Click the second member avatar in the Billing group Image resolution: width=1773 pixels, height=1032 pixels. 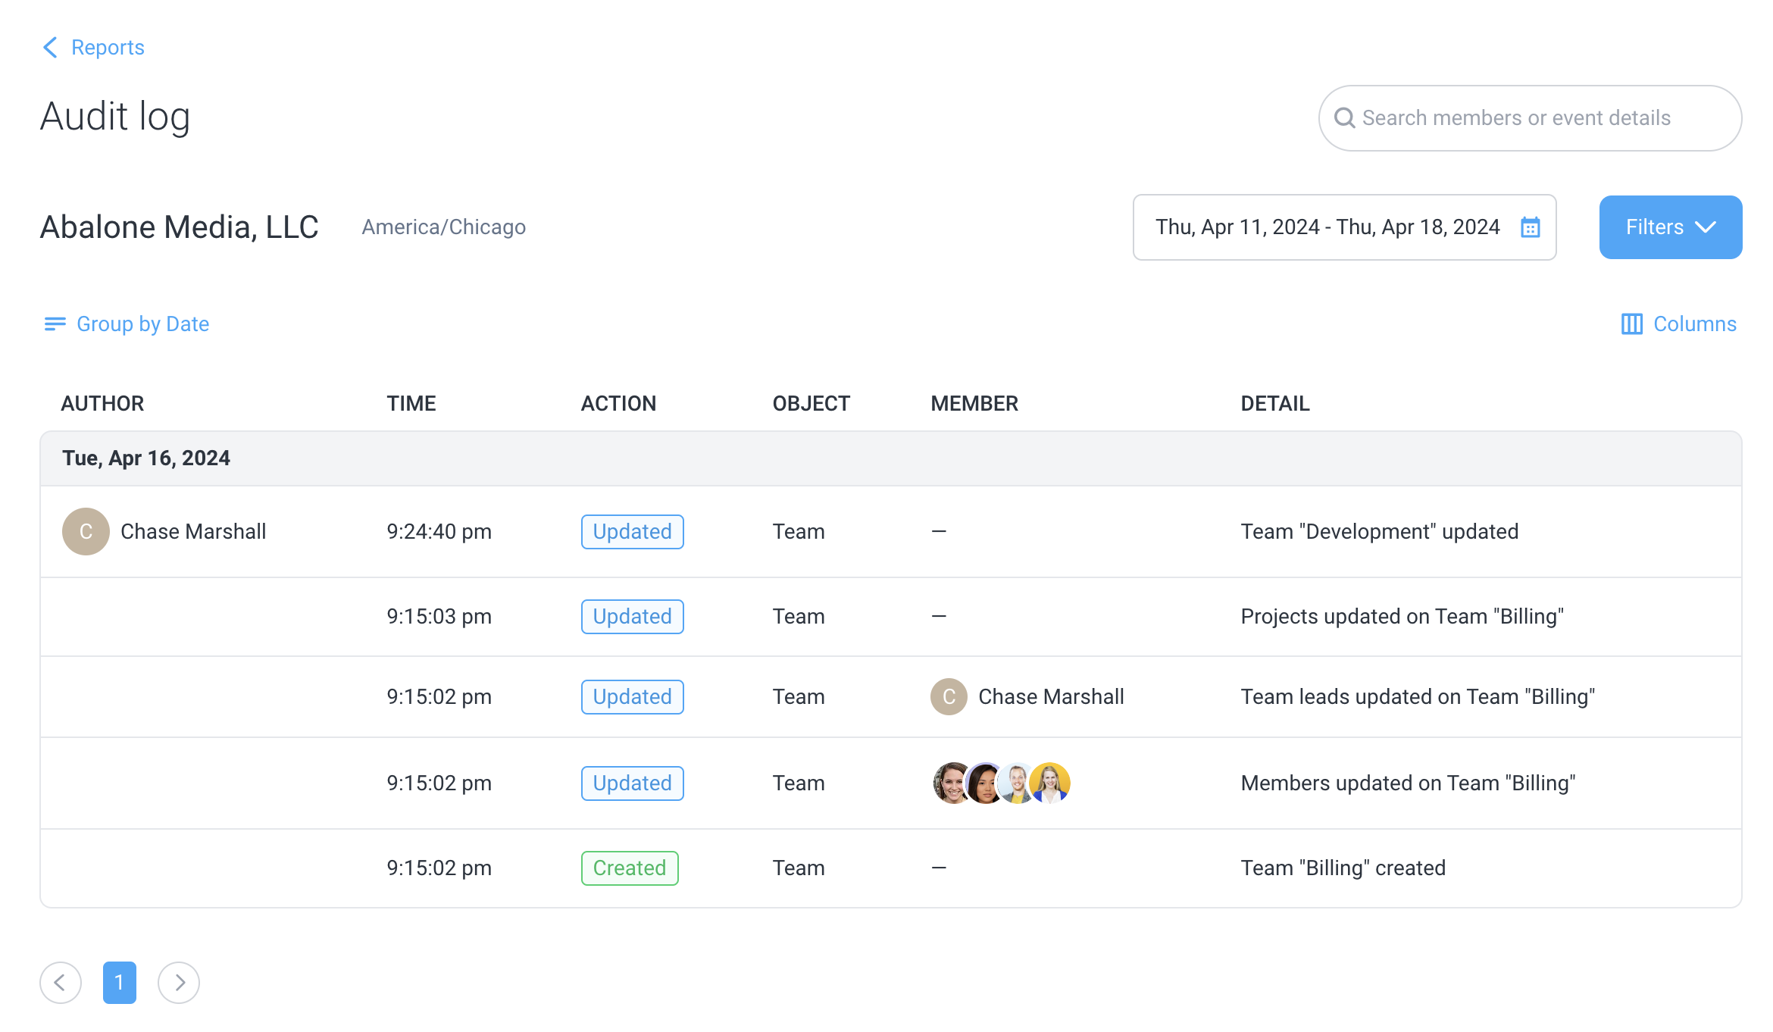coord(984,783)
